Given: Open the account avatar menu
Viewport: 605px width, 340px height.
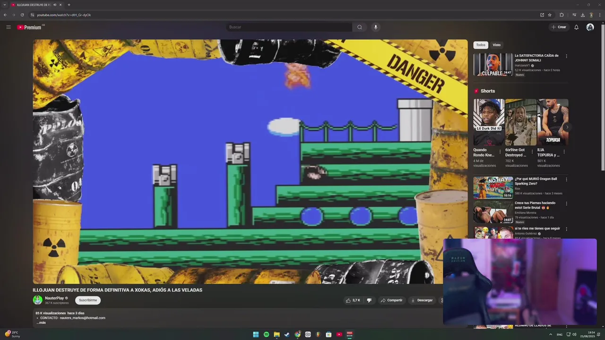Looking at the screenshot, I should point(590,27).
